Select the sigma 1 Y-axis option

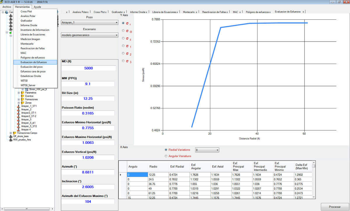[123, 46]
